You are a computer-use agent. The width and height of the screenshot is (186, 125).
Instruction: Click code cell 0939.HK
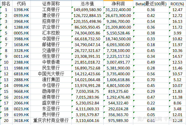(21, 16)
